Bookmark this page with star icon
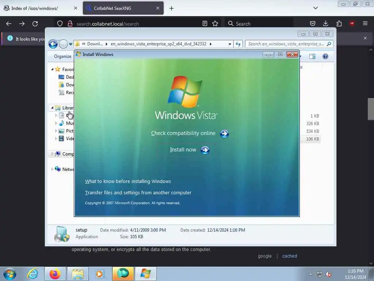The width and height of the screenshot is (374, 281). tap(215, 23)
